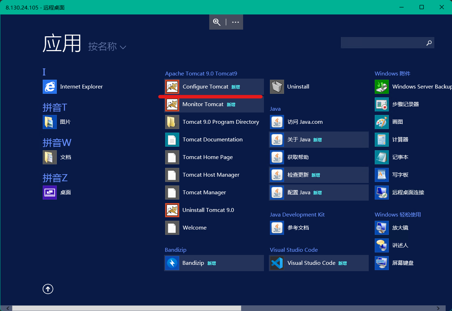Maximize the remote desktop window
This screenshot has width=452, height=311.
click(x=422, y=7)
